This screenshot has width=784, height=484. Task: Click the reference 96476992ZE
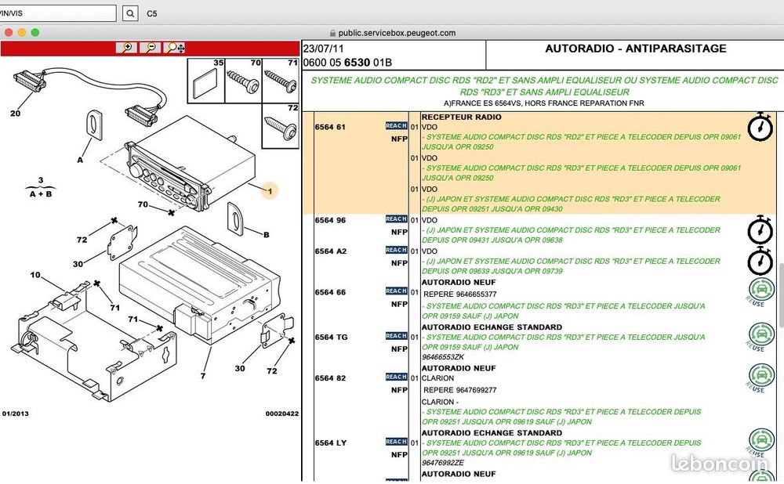[443, 463]
